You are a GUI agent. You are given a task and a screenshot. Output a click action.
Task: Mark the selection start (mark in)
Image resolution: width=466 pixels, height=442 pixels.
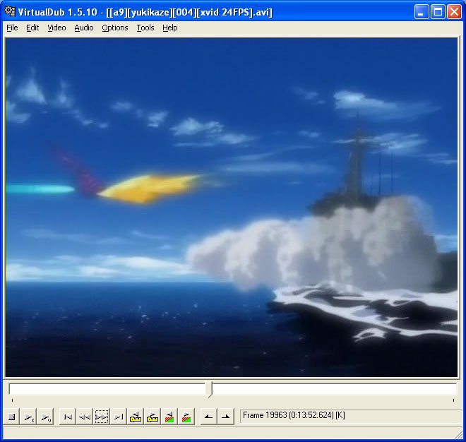[x=208, y=417]
